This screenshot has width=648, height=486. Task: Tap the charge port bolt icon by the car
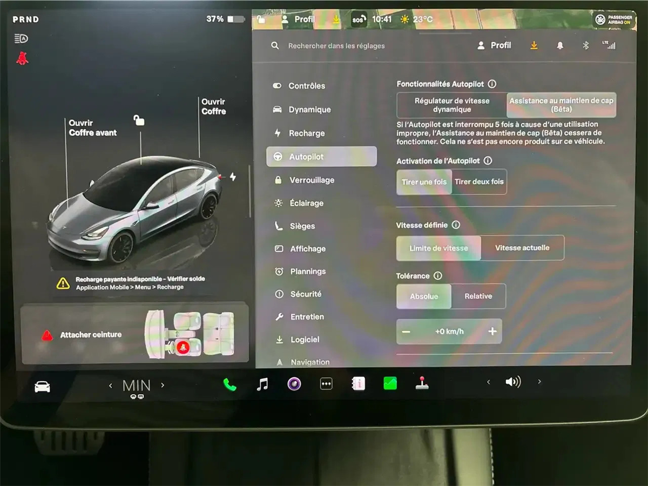(x=233, y=177)
